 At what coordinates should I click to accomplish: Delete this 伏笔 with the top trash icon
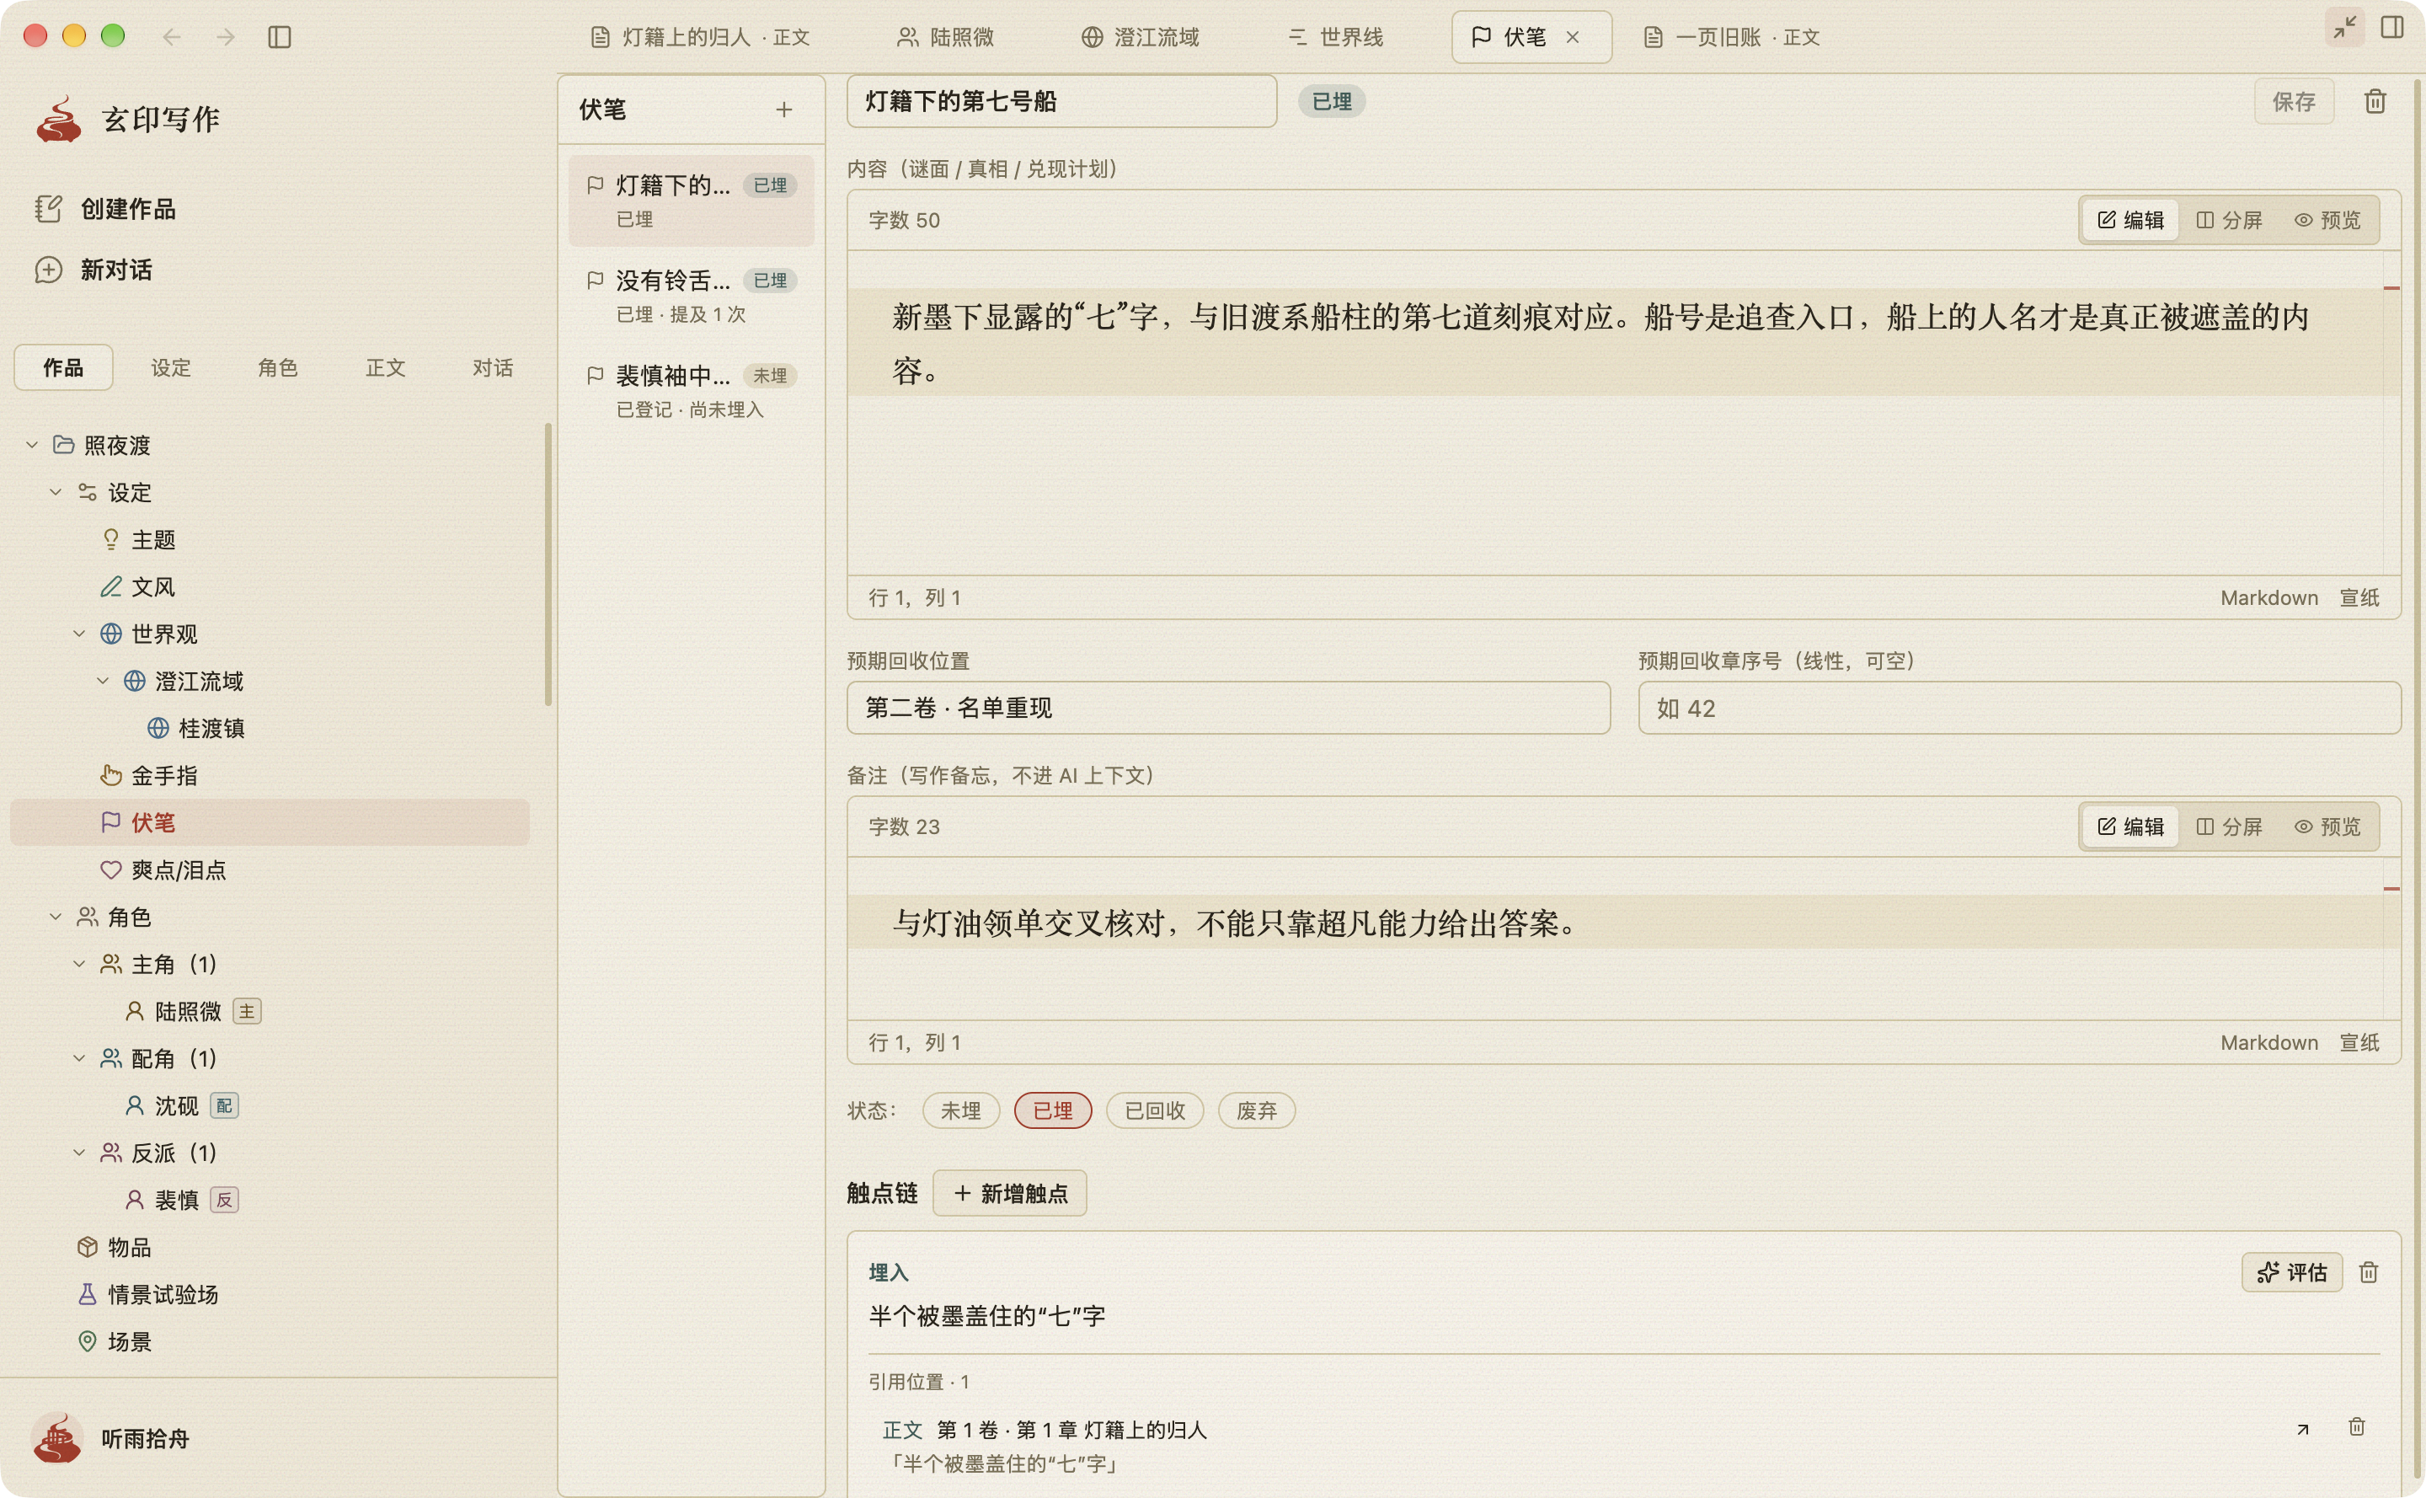coord(2375,101)
